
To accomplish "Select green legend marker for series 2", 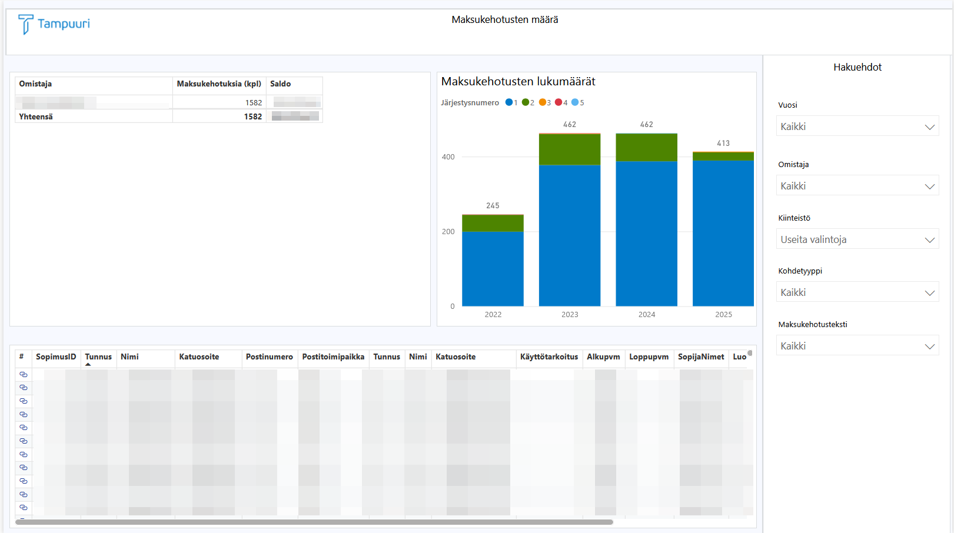I will [x=526, y=102].
